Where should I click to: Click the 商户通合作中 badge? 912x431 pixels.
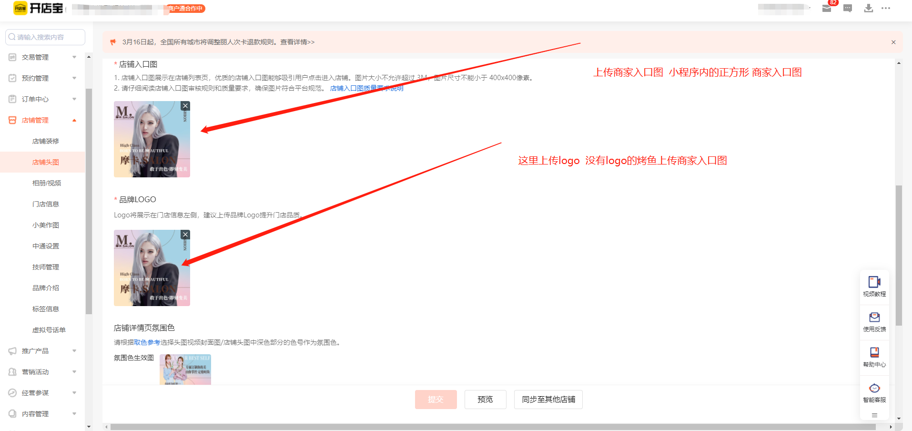pos(186,9)
